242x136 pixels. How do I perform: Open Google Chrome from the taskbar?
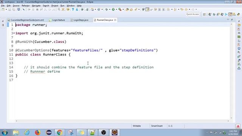pos(59,133)
